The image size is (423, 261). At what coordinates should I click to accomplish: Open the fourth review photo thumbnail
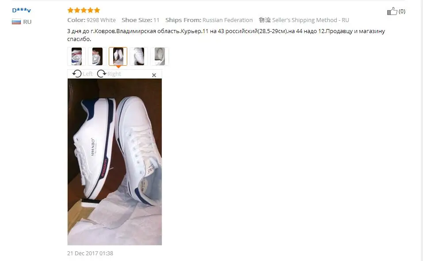(x=139, y=56)
